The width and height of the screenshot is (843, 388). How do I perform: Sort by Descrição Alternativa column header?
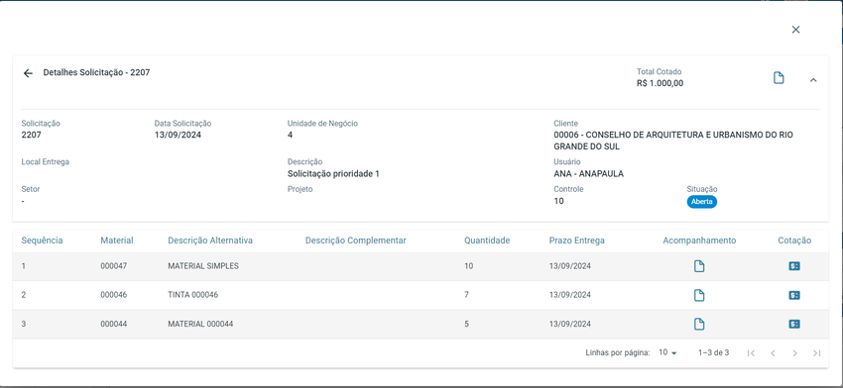(210, 241)
